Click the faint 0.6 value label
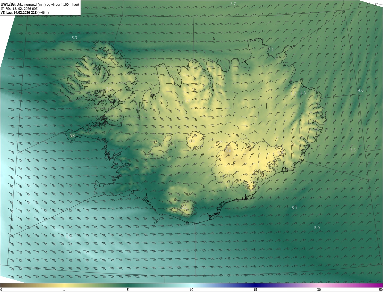Screen dimensions: 383x292 click(228, 151)
